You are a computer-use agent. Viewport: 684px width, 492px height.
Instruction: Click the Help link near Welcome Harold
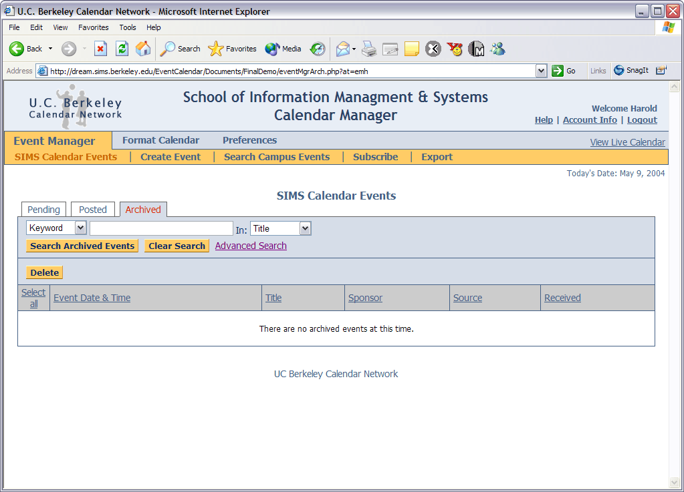(x=544, y=120)
